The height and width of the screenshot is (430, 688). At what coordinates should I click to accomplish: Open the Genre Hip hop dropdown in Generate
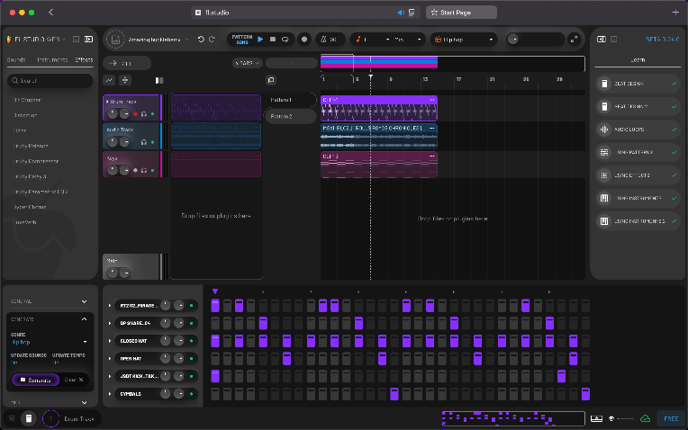(x=49, y=342)
